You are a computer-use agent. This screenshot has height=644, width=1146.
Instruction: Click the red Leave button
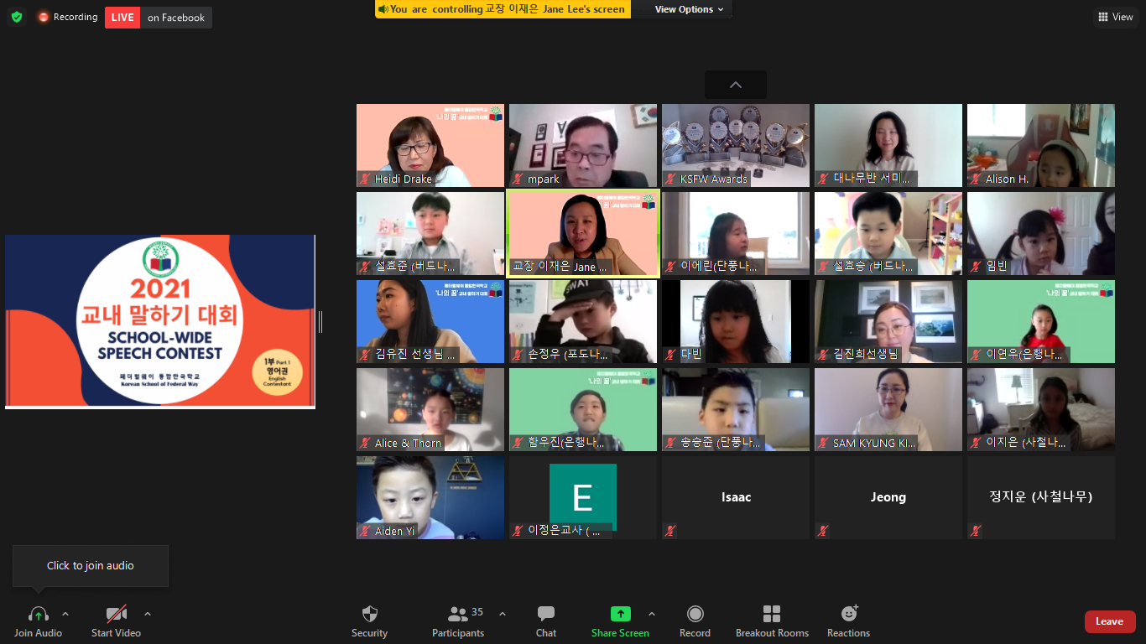click(x=1109, y=621)
